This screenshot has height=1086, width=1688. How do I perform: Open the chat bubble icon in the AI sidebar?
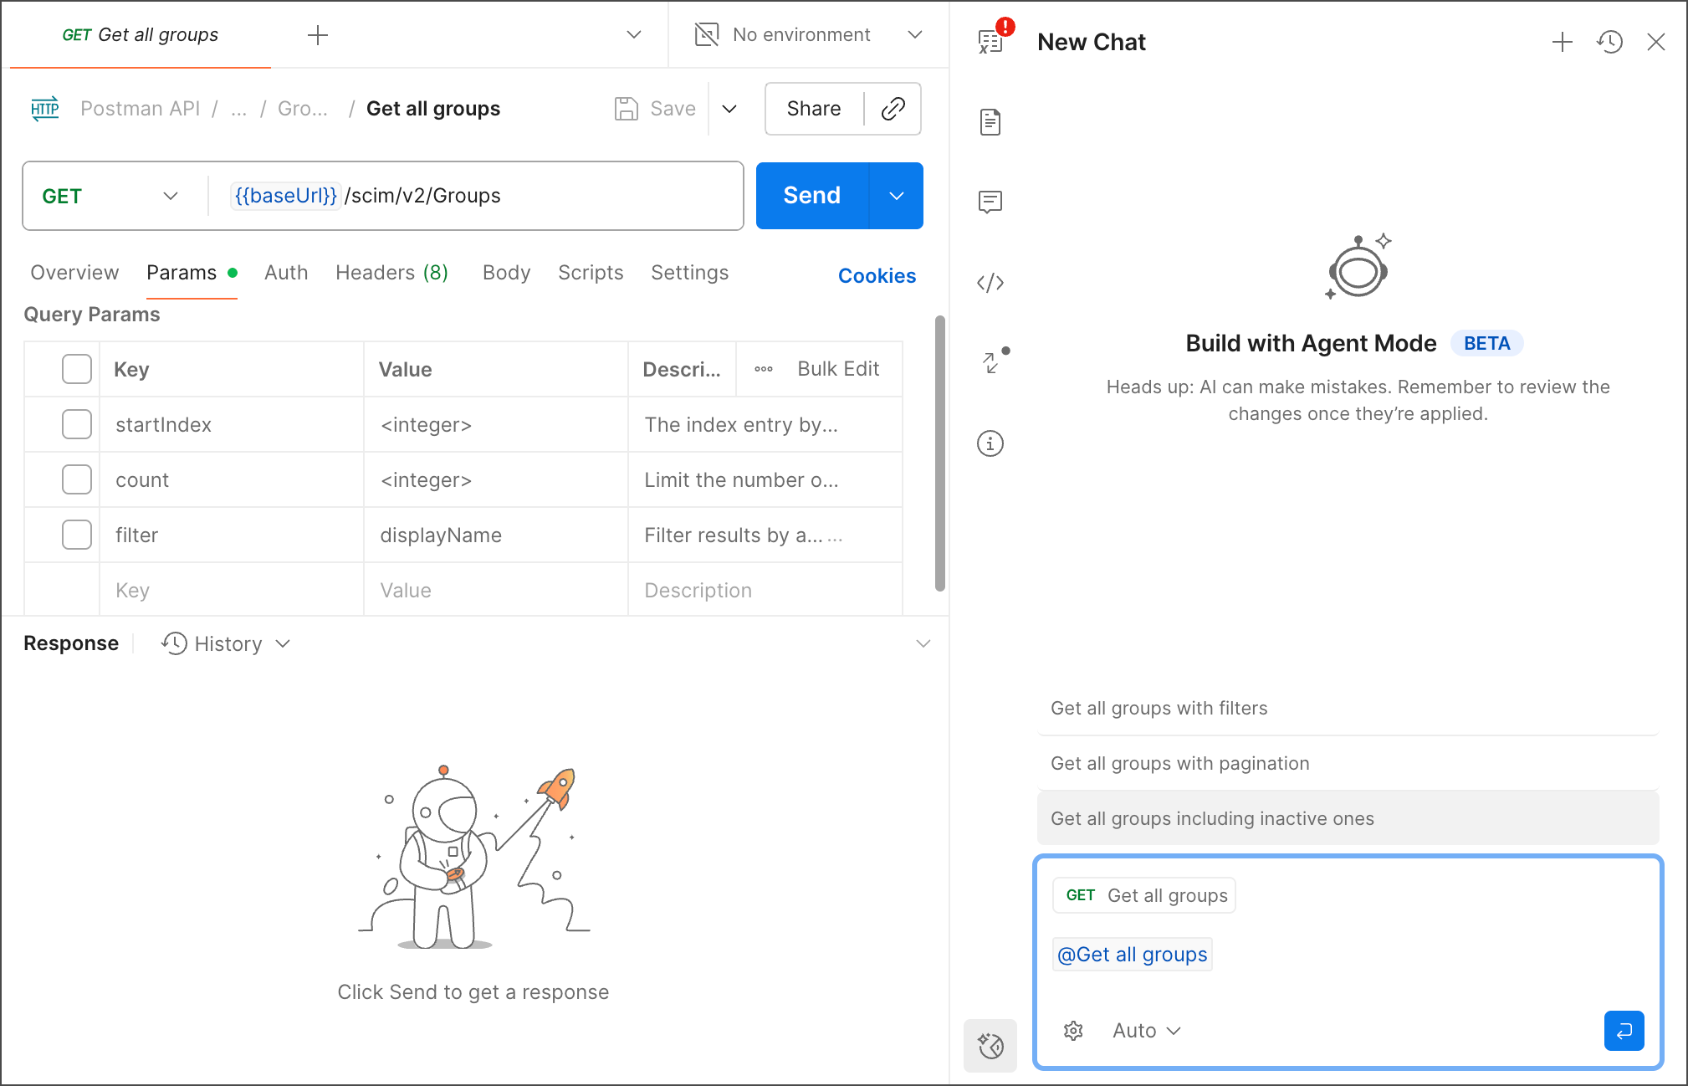tap(990, 202)
